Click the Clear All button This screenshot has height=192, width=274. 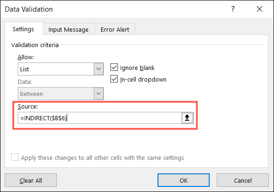tap(31, 180)
